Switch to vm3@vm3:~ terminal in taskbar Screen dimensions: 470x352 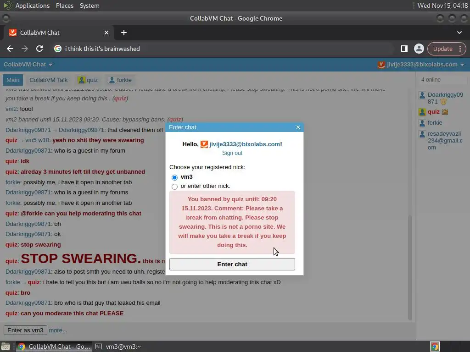tap(118, 346)
